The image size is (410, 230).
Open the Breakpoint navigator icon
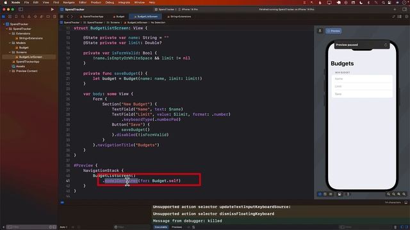point(48,17)
